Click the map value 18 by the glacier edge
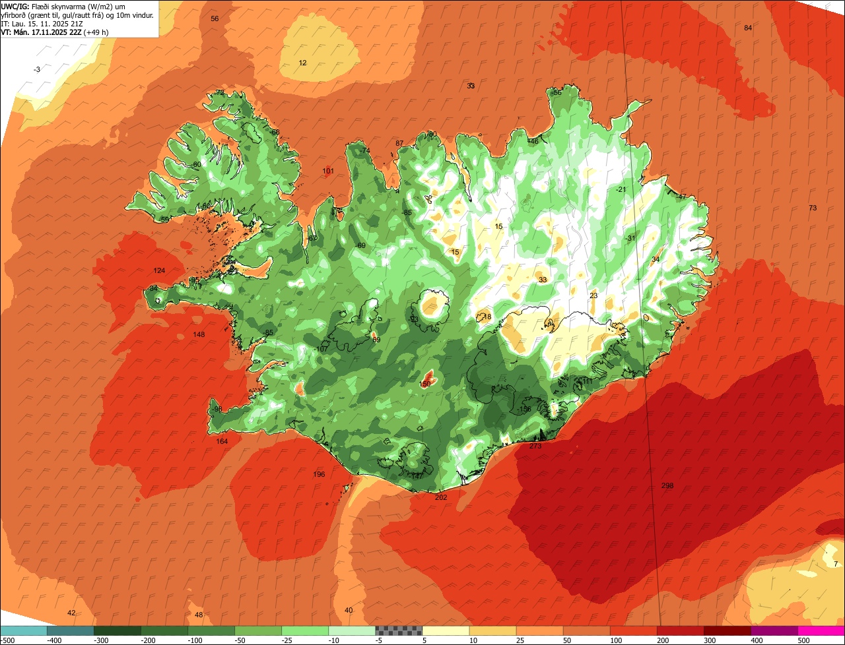The image size is (845, 645). 487,317
